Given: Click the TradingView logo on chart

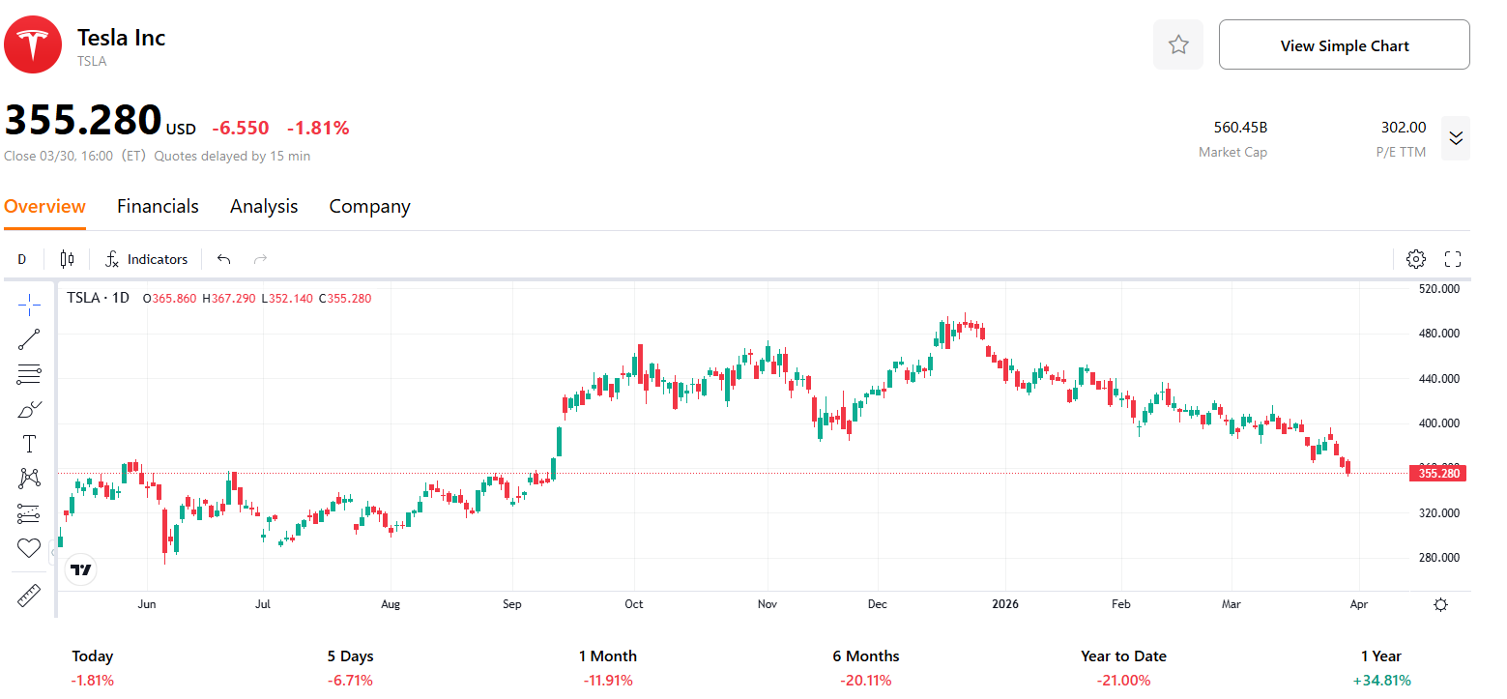Looking at the screenshot, I should point(81,569).
